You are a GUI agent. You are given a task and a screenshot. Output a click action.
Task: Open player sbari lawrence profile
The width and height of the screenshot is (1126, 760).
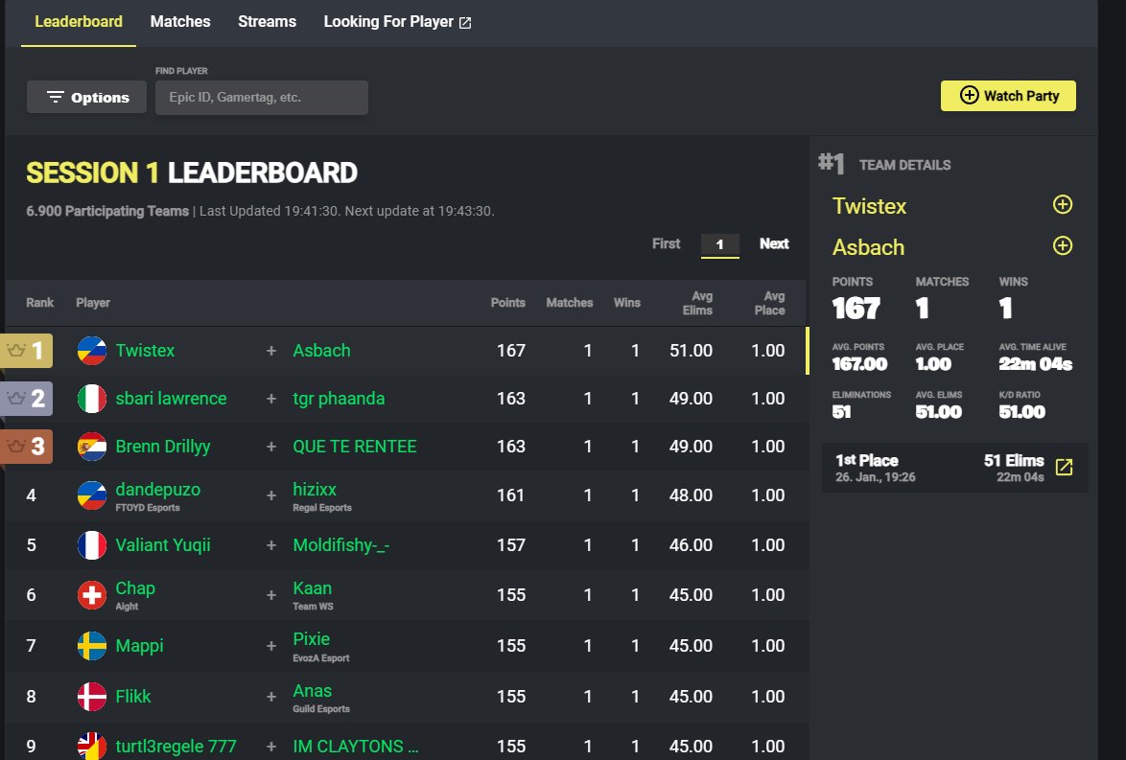[x=171, y=399]
